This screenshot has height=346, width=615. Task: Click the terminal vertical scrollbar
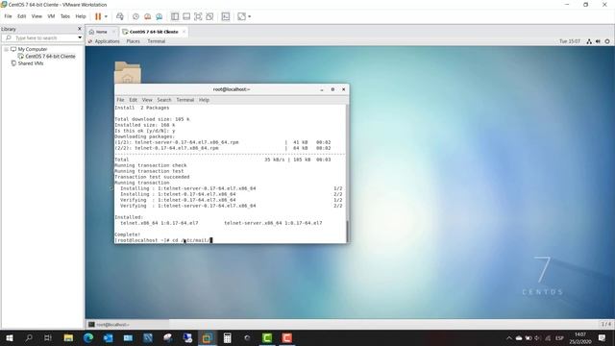point(347,173)
